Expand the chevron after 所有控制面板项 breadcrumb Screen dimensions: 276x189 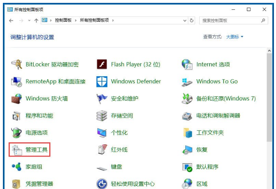pyautogui.click(x=113, y=20)
